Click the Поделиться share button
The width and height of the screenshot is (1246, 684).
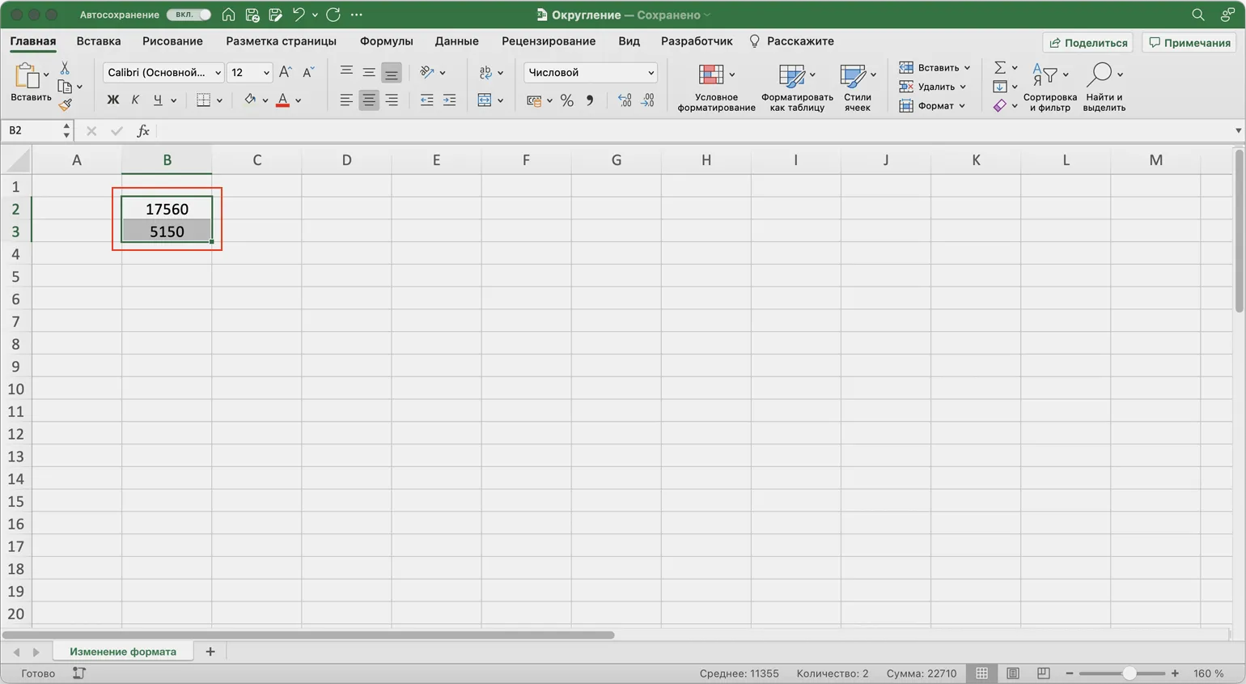click(x=1087, y=42)
